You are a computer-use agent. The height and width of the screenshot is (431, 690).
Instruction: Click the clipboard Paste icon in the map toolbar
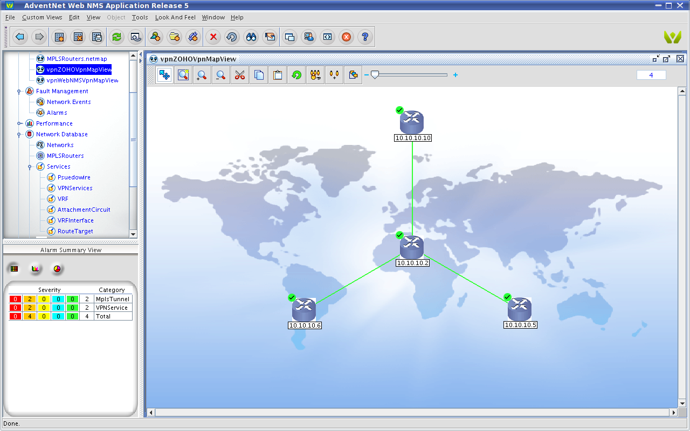(278, 75)
